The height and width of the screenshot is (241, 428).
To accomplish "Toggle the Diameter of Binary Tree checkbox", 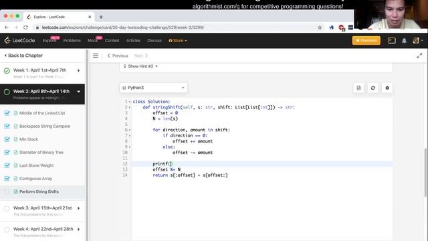I will pos(7,153).
